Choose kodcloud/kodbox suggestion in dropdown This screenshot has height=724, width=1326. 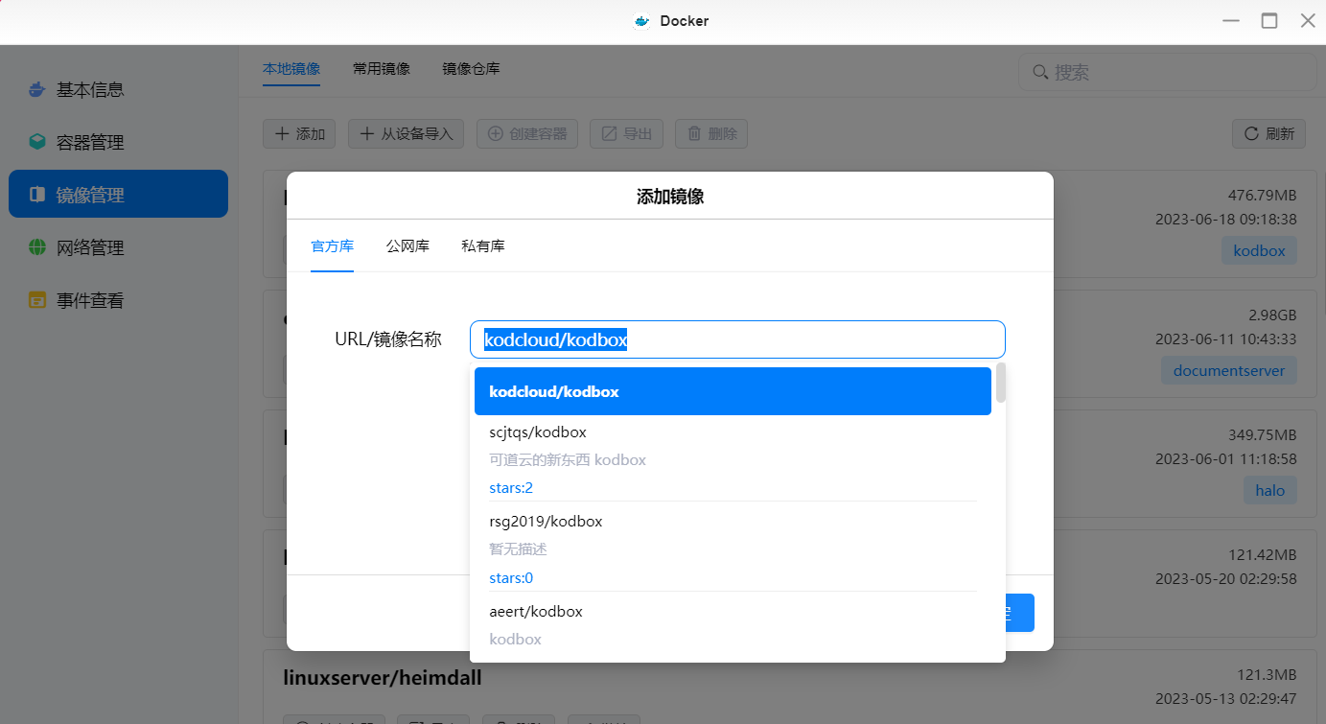click(x=733, y=391)
